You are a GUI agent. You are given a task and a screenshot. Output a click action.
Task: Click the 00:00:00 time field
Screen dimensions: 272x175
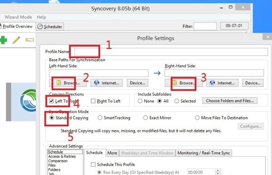click(201, 172)
